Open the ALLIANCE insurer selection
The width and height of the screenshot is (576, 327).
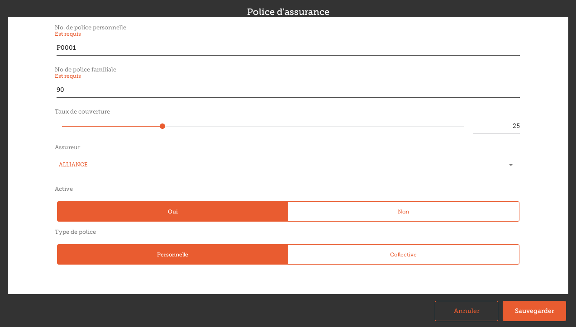[271, 165]
